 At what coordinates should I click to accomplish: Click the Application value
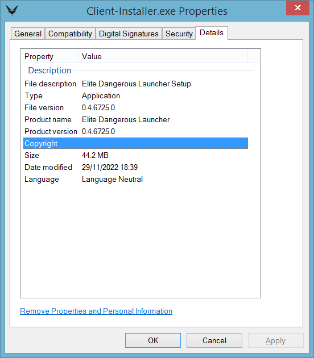point(101,95)
